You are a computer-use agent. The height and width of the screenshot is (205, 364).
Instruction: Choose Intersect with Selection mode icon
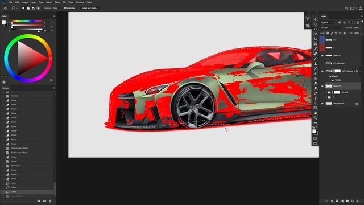coord(38,8)
